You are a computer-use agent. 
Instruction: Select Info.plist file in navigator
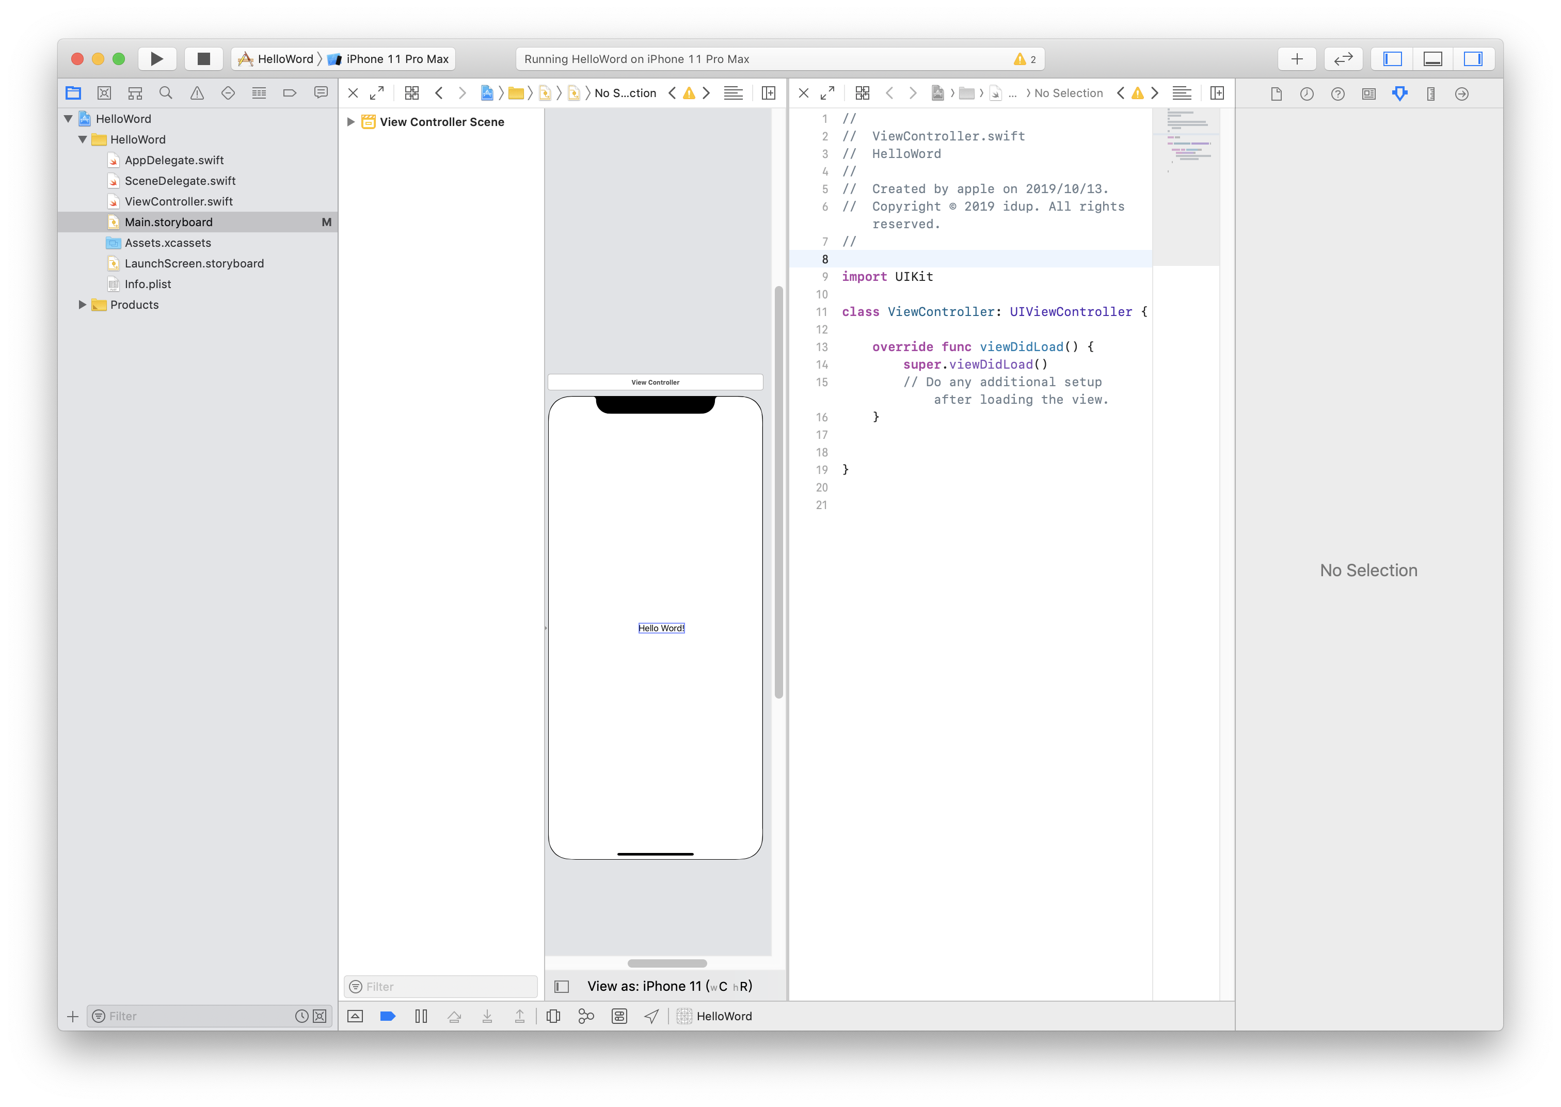click(148, 284)
